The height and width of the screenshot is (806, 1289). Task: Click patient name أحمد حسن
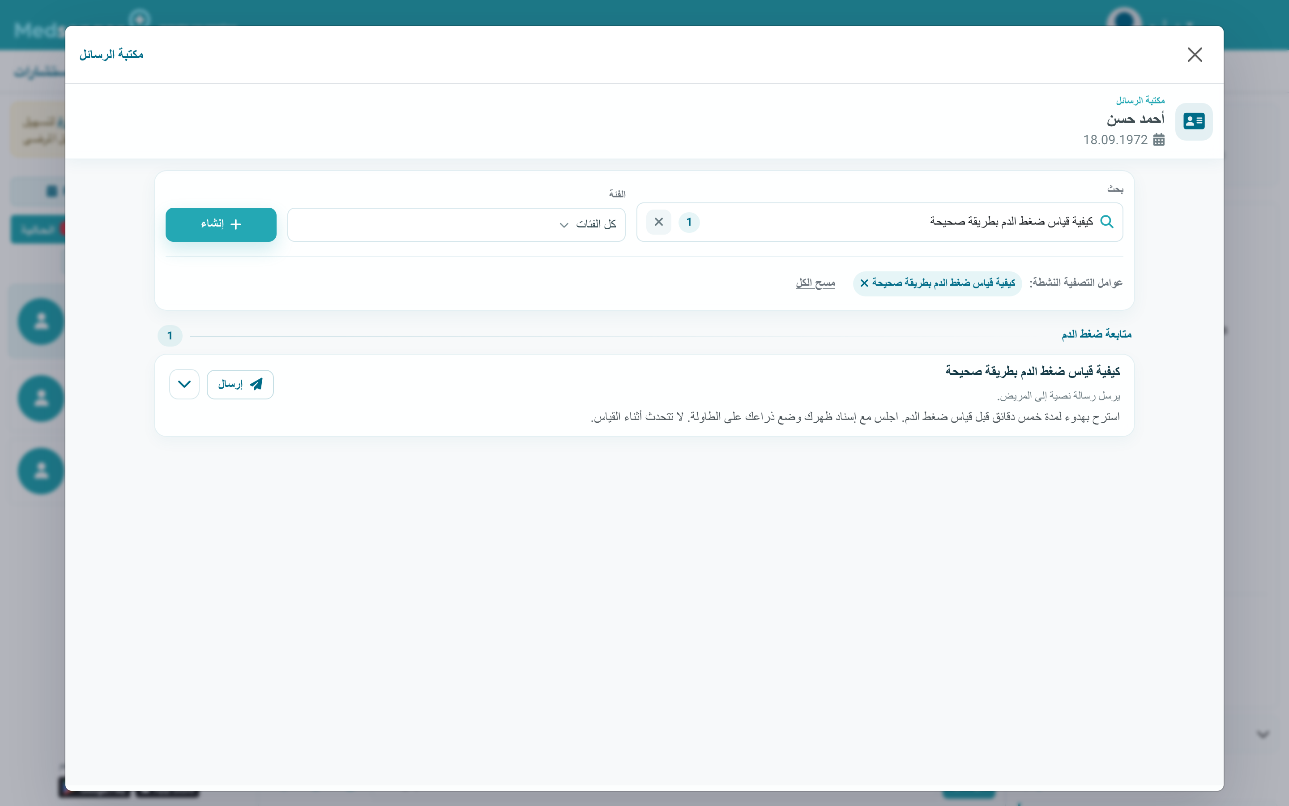tap(1135, 119)
